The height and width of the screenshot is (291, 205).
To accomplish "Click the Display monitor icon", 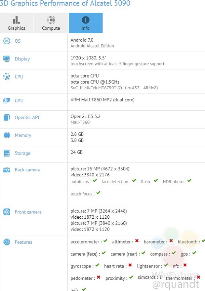I will [6, 59].
